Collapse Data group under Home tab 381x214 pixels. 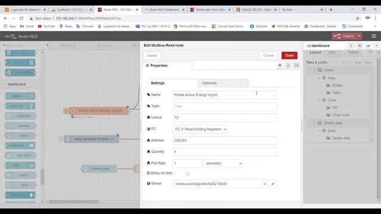click(319, 78)
